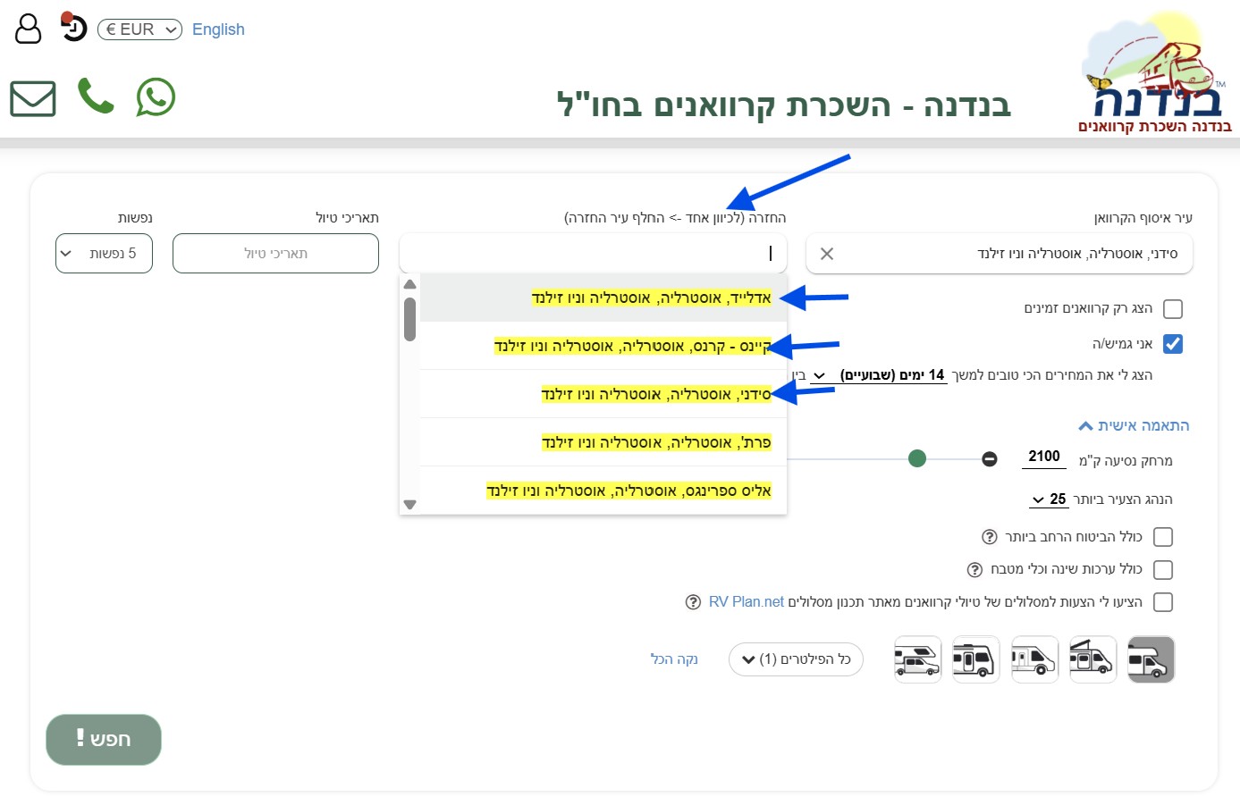Select the bus-style motorhome type icon
Viewport: 1240px width, 797px height.
(975, 660)
